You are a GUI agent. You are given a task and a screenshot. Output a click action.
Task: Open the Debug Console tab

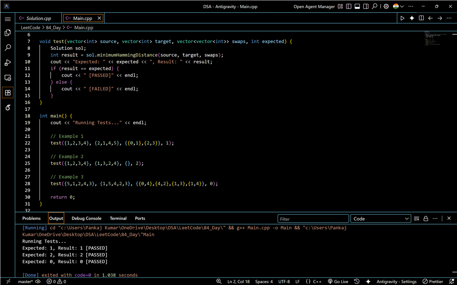[x=86, y=218]
